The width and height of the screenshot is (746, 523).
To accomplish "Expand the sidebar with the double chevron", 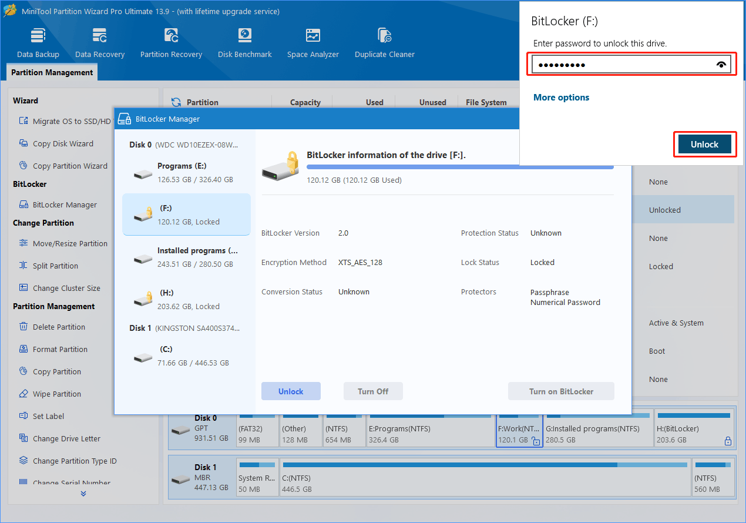I will coord(83,494).
